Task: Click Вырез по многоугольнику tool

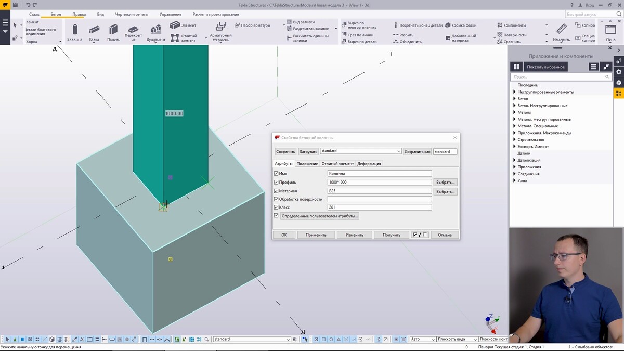Action: [359, 25]
